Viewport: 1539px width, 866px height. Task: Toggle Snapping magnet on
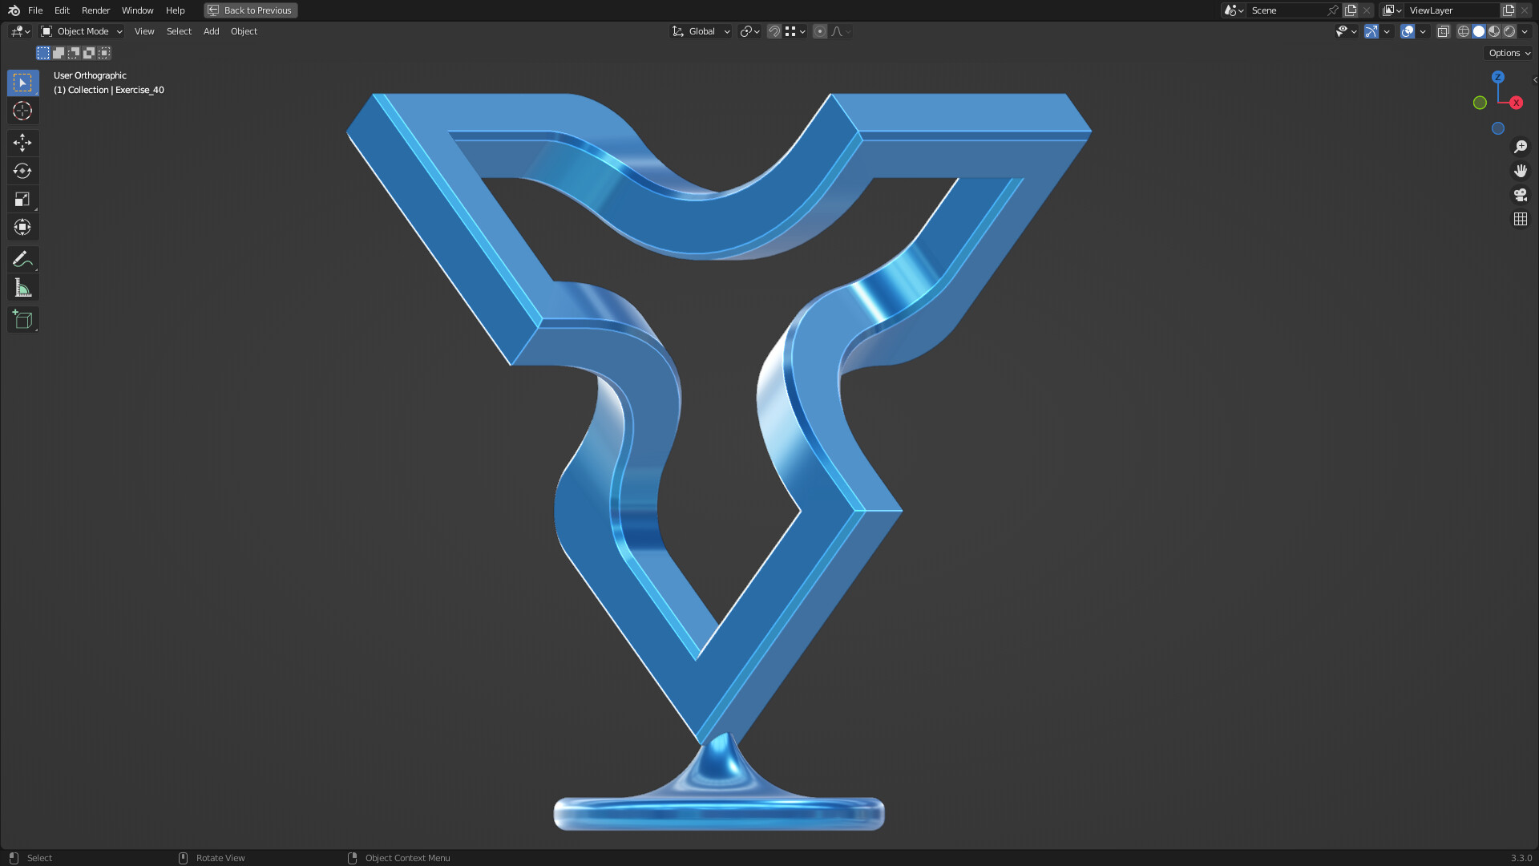(774, 31)
